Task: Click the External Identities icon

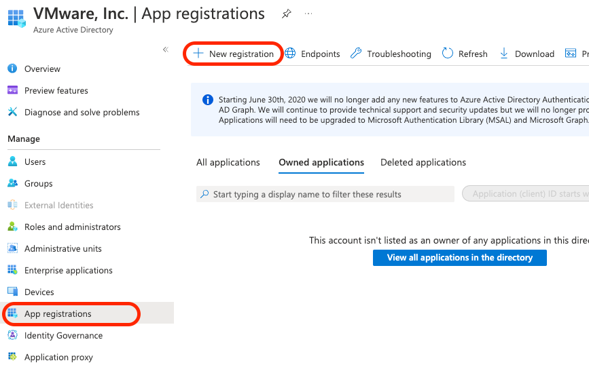Action: 12,205
